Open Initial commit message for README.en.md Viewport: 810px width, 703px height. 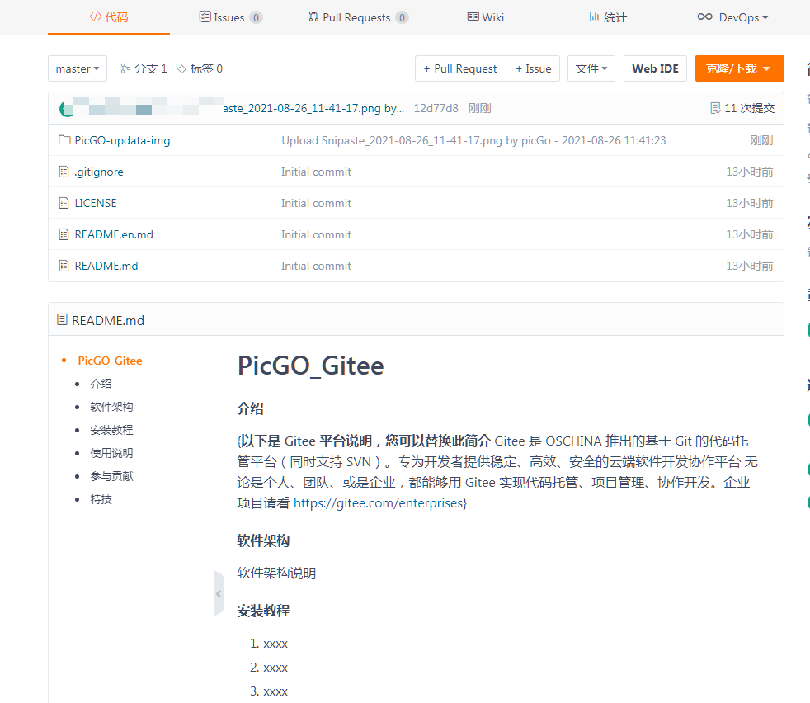tap(316, 234)
